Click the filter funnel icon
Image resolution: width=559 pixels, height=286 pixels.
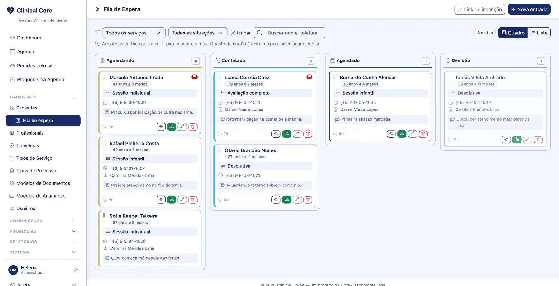tap(98, 33)
